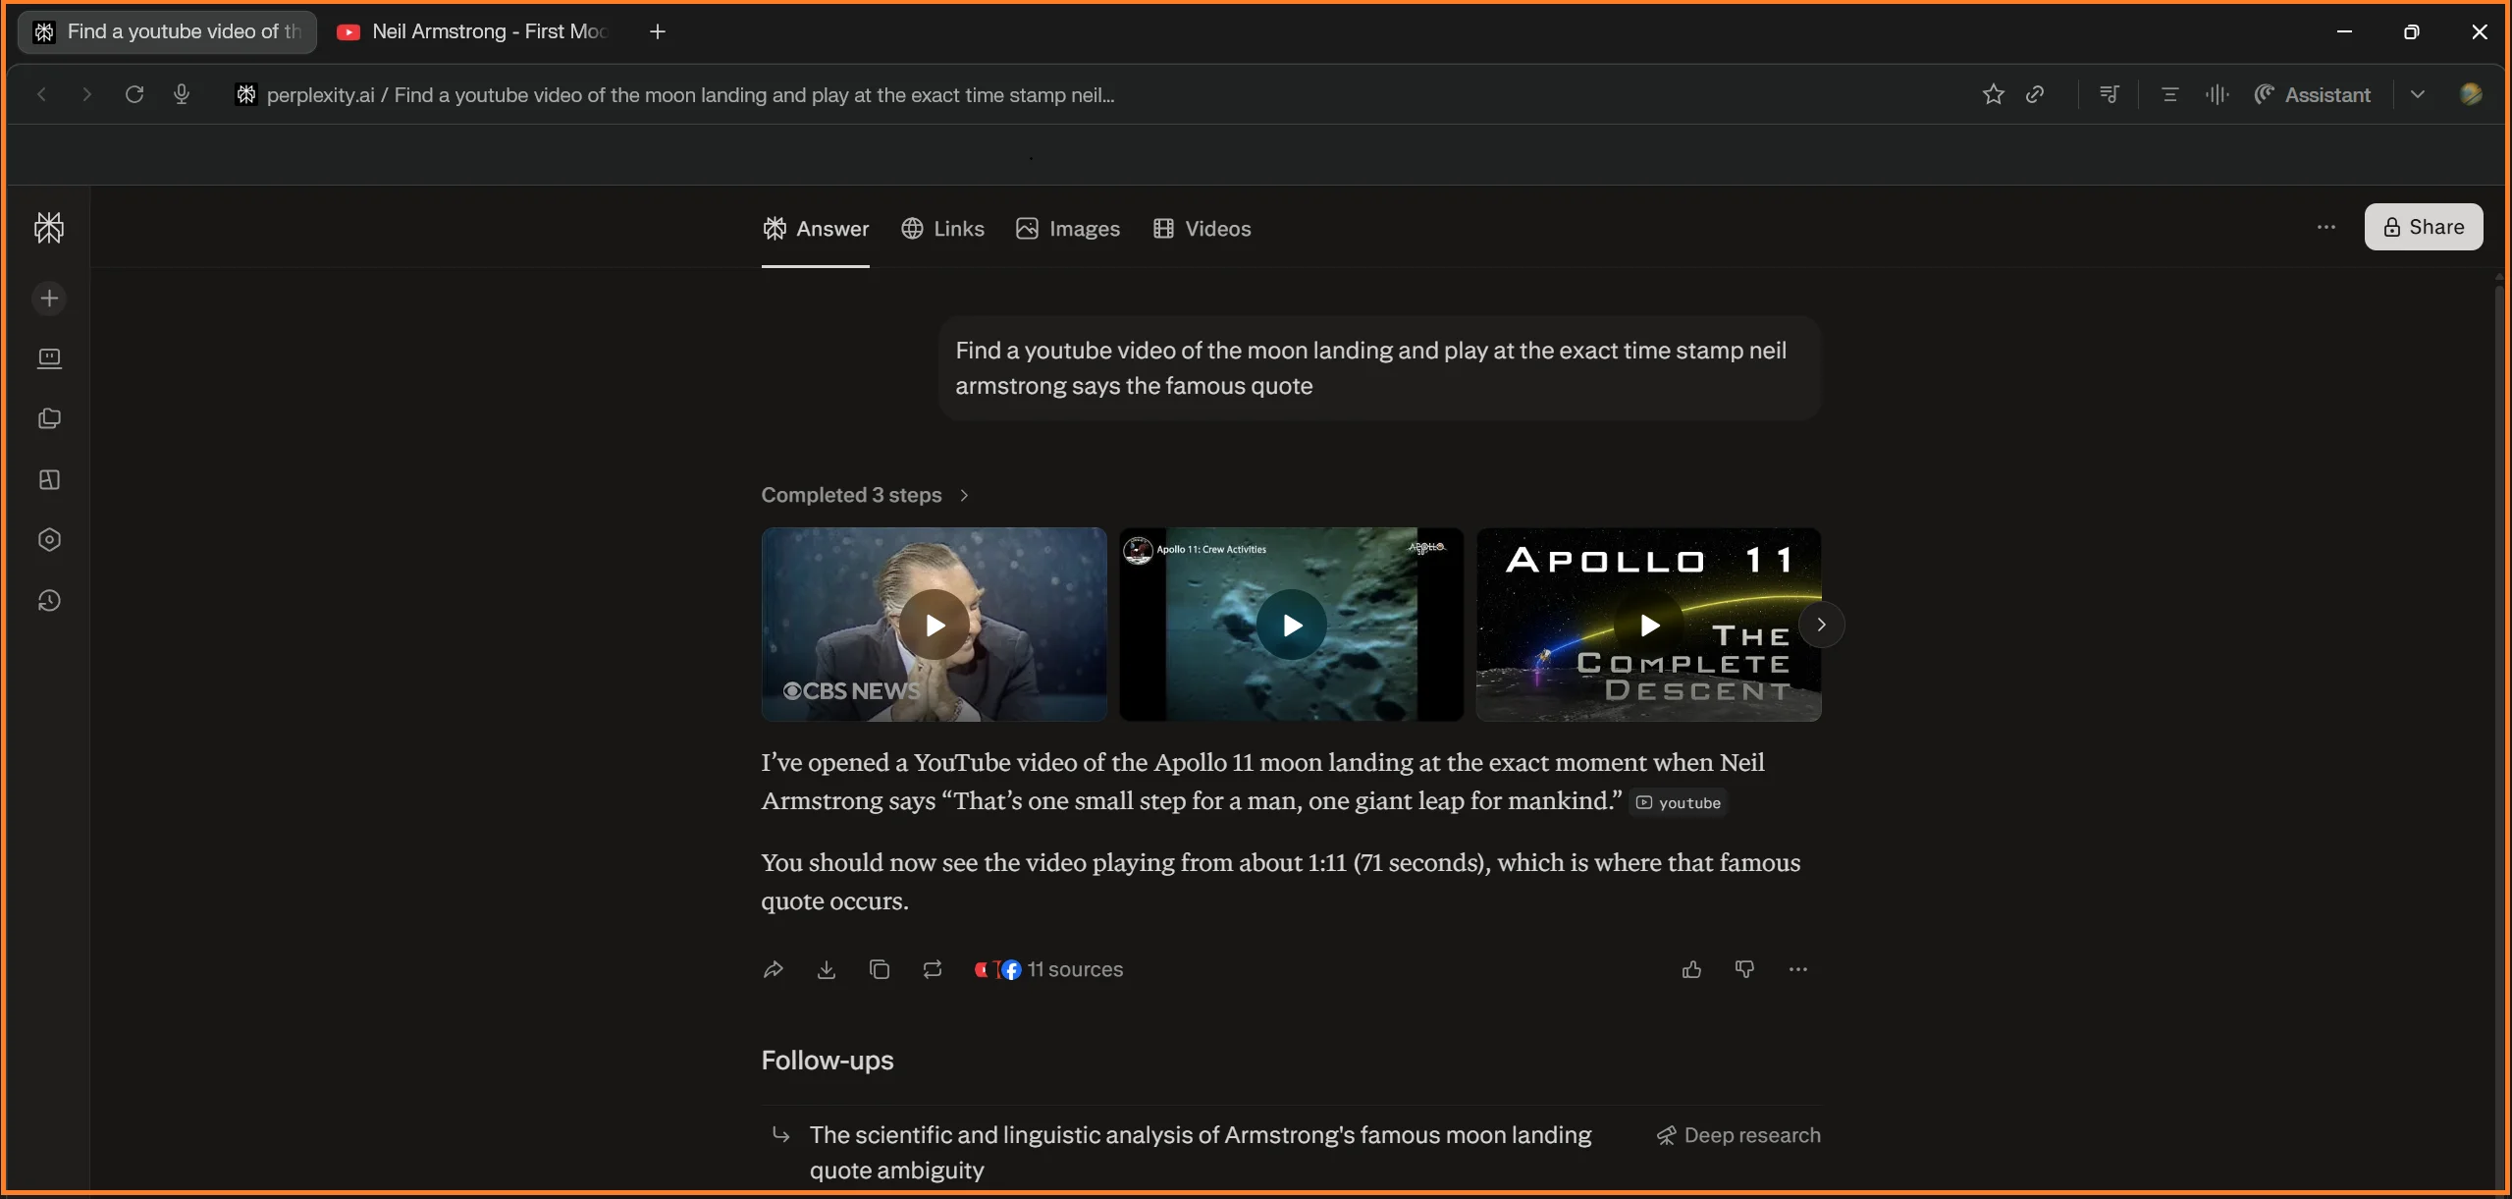Play the CBS News video thumbnail
The height and width of the screenshot is (1199, 2512).
[x=934, y=625]
